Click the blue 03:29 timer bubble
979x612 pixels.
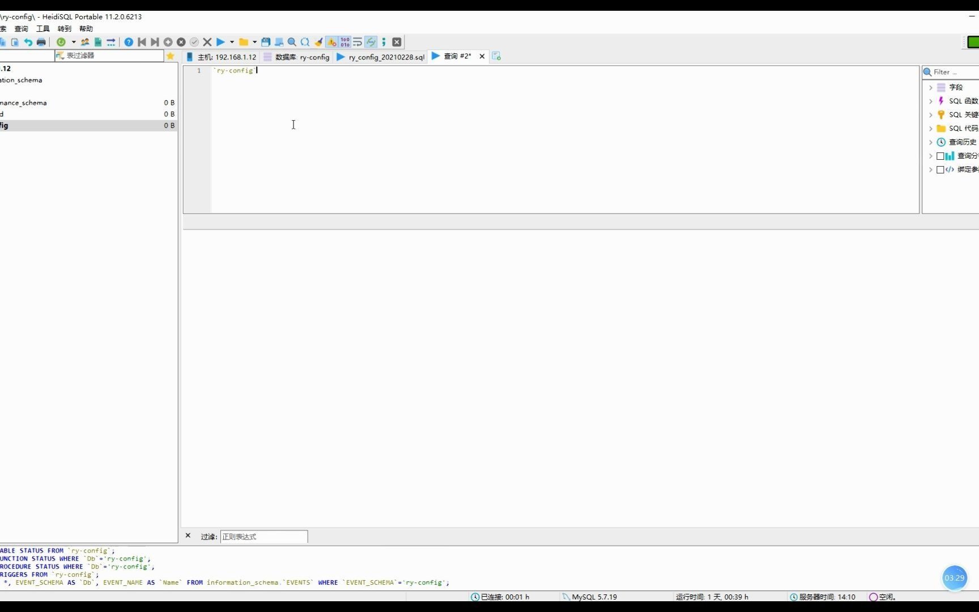(x=955, y=578)
